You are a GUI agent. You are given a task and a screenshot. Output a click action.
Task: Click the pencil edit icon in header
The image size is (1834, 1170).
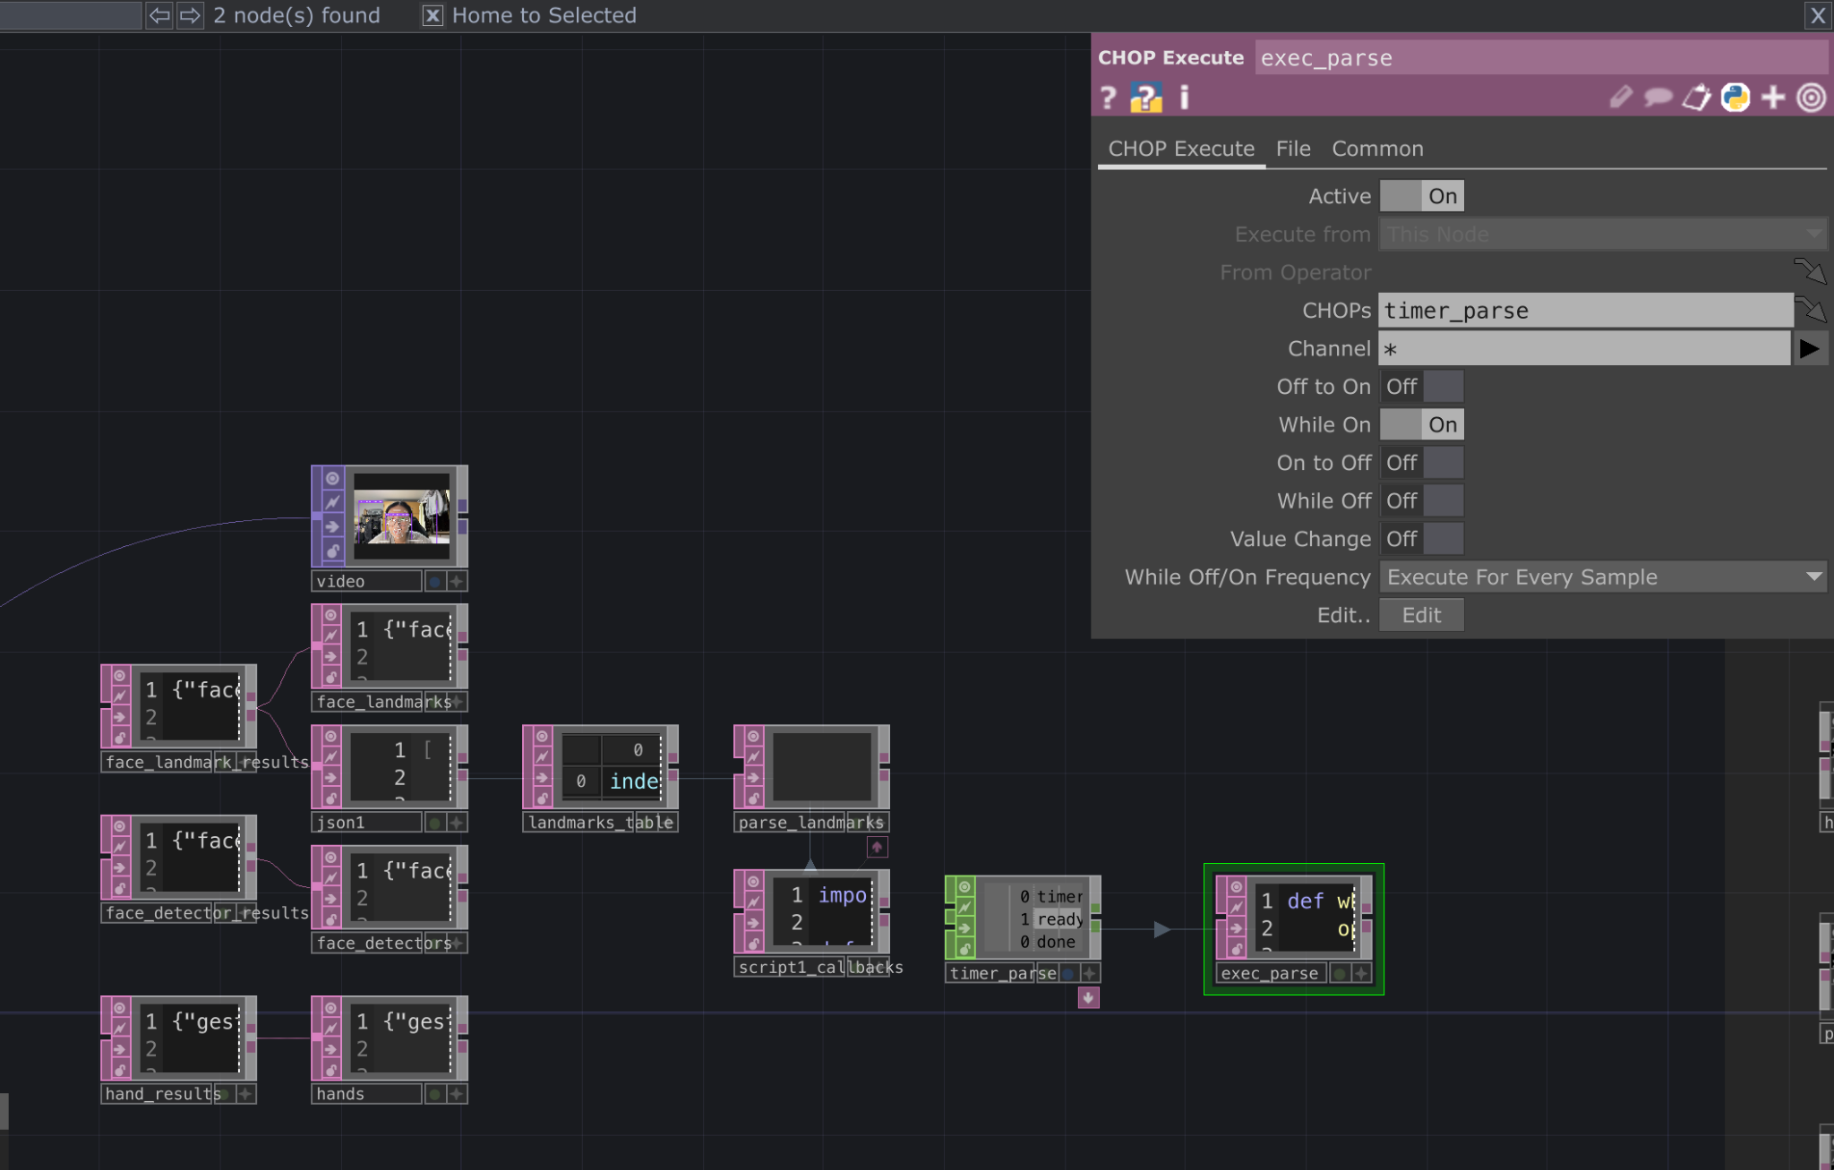point(1620,98)
